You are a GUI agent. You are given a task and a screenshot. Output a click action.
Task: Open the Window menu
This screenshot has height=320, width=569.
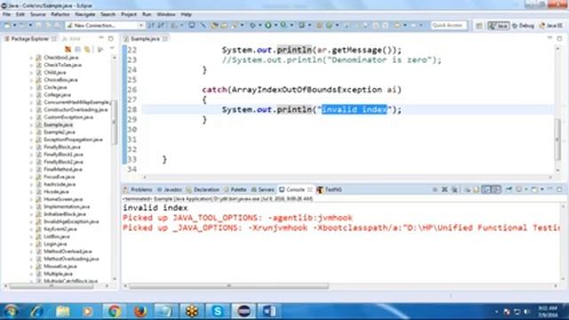point(166,14)
